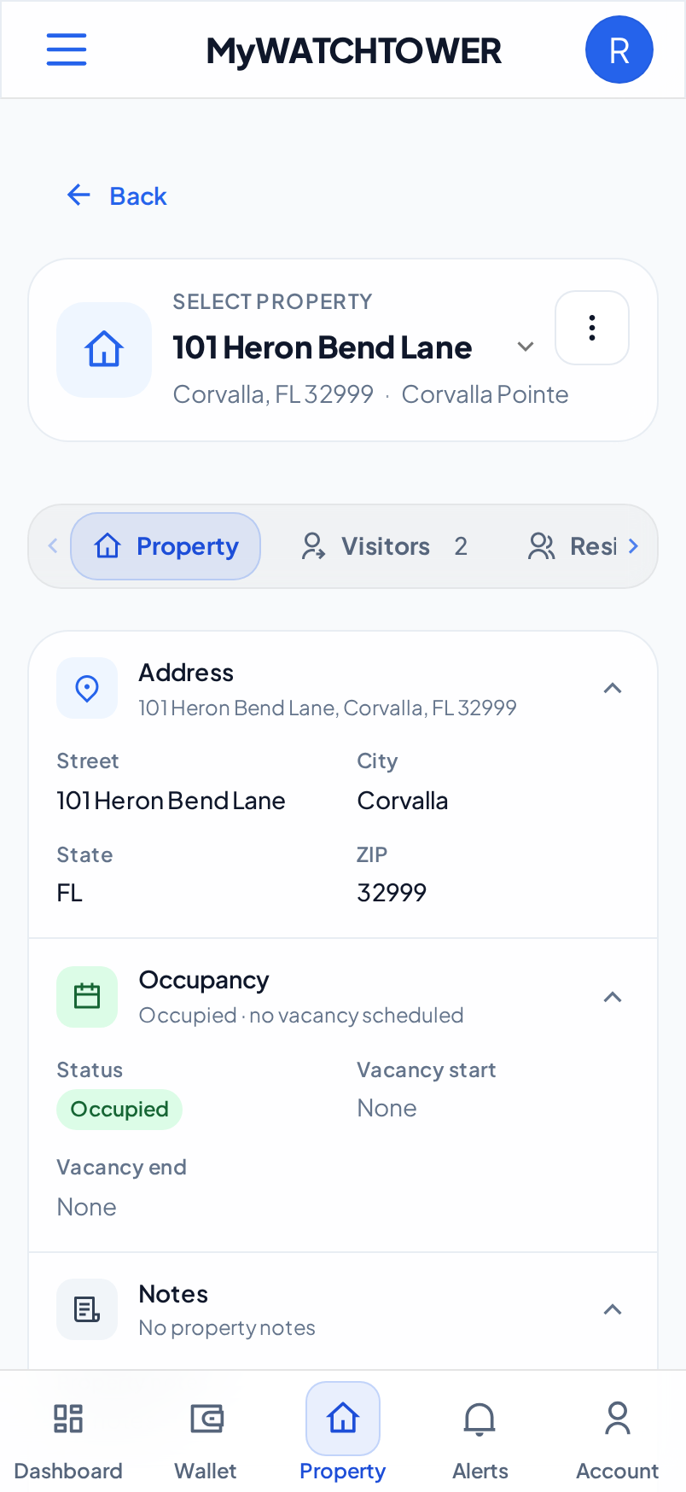Click the city value Corvalla
This screenshot has height=1492, width=686.
pos(403,801)
